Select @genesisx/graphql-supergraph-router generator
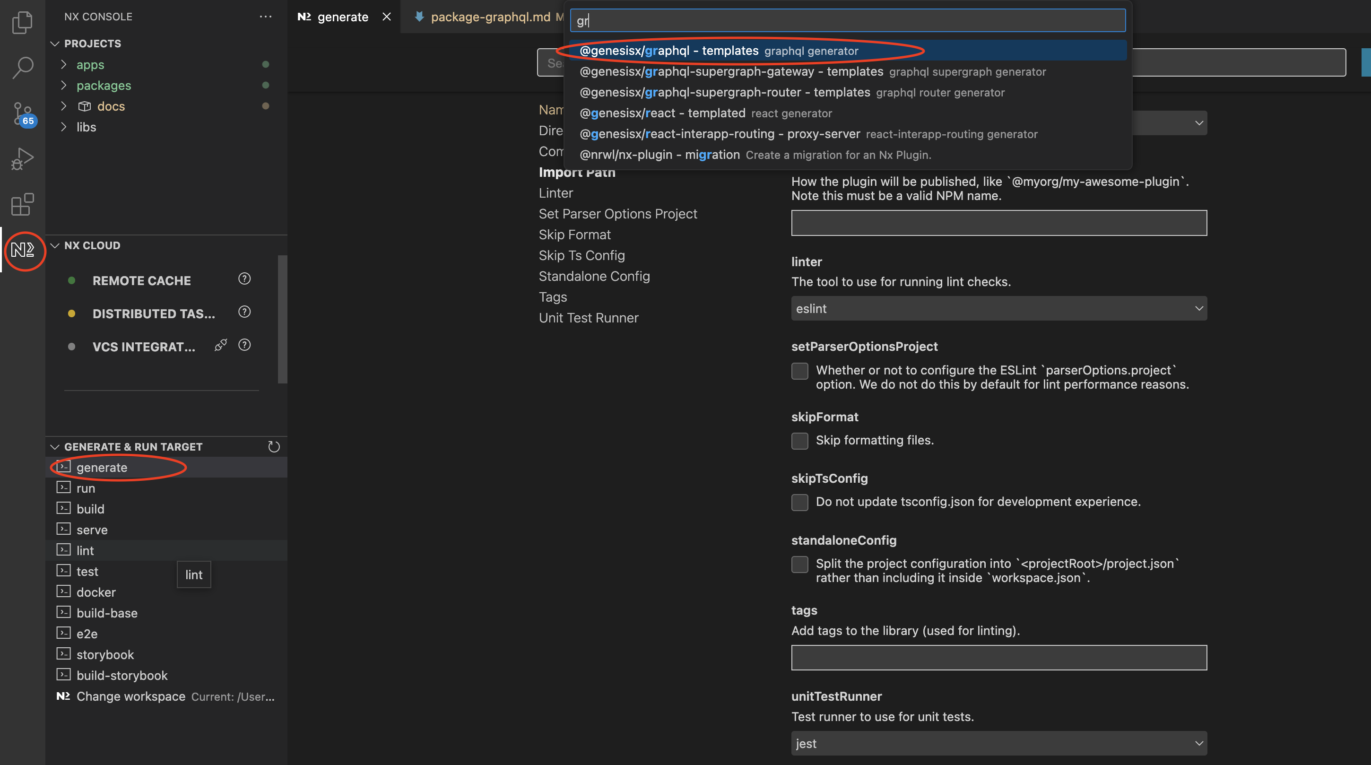 [x=847, y=92]
